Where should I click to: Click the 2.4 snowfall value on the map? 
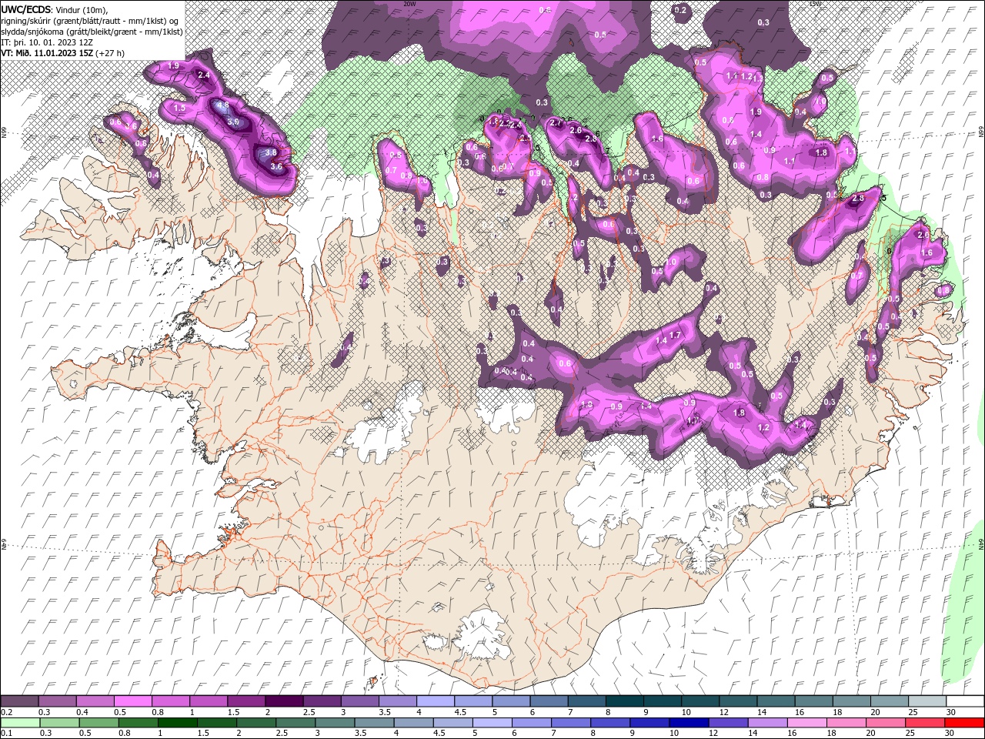tap(204, 75)
